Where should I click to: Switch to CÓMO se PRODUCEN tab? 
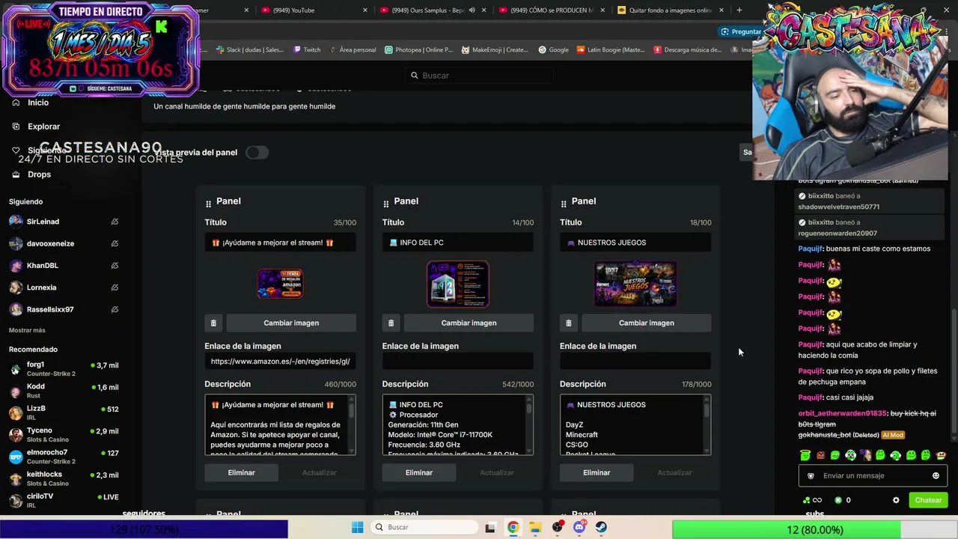pos(552,10)
